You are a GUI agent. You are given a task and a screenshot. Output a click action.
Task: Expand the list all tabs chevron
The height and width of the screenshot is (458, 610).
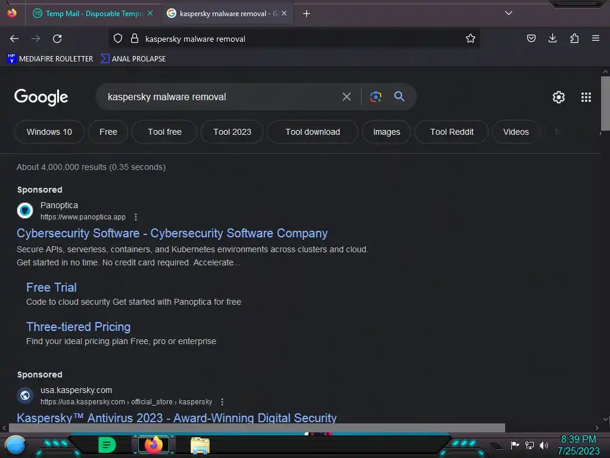click(509, 13)
